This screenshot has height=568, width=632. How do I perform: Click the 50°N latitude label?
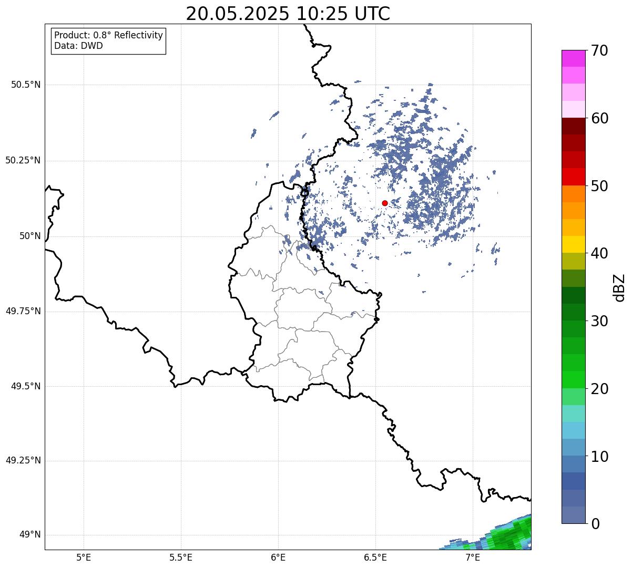pyautogui.click(x=30, y=236)
